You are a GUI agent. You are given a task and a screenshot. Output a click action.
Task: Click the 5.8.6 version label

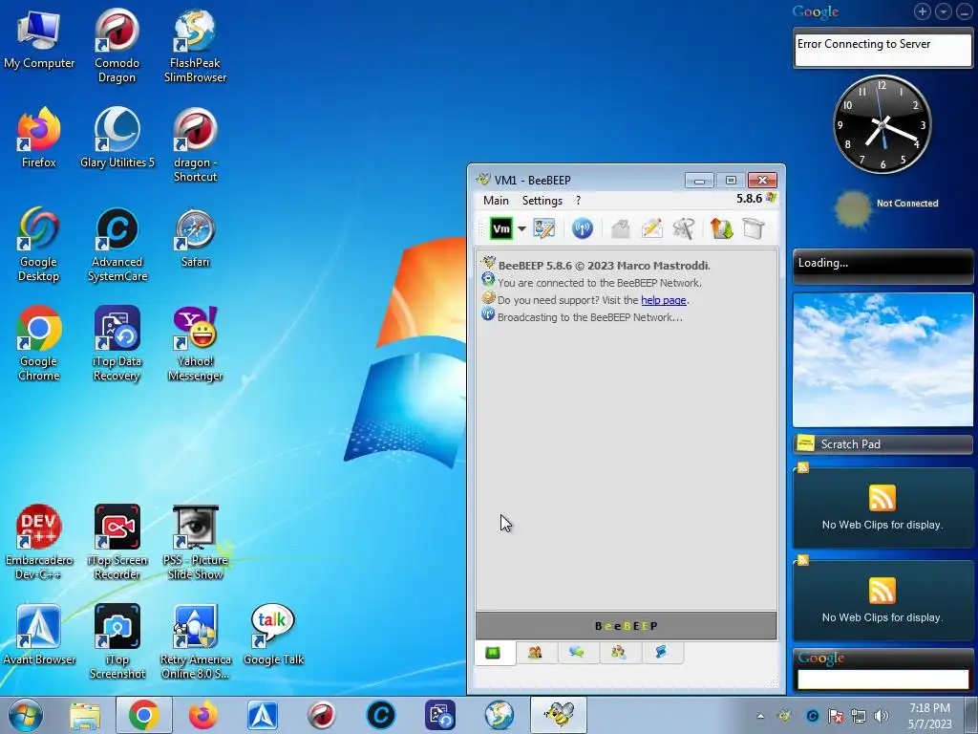tap(749, 199)
